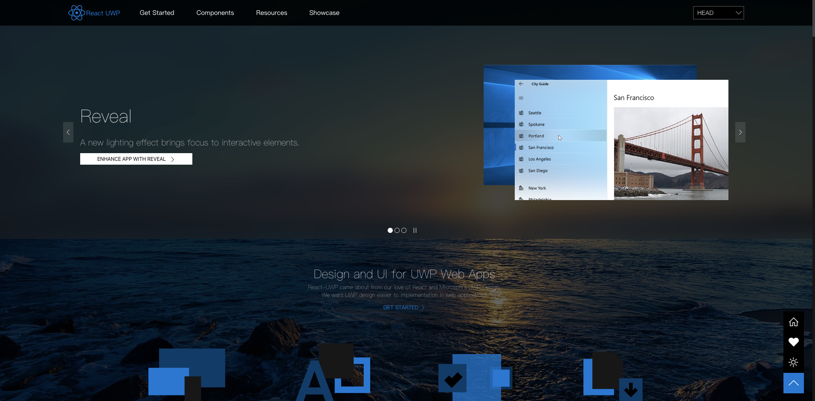The width and height of the screenshot is (815, 401).
Task: Pause the slideshow autoplay
Action: [415, 230]
